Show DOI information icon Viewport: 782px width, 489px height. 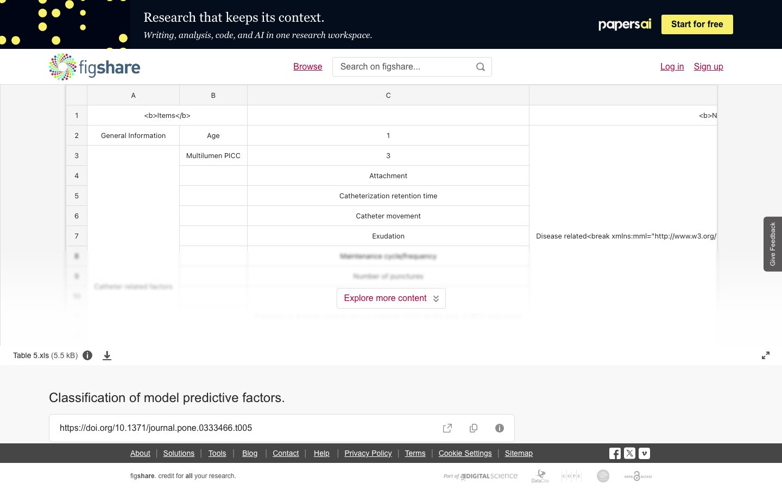point(500,428)
